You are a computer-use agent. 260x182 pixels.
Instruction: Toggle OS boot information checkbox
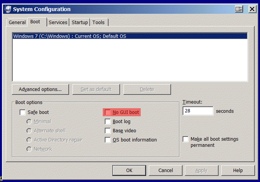(x=108, y=140)
